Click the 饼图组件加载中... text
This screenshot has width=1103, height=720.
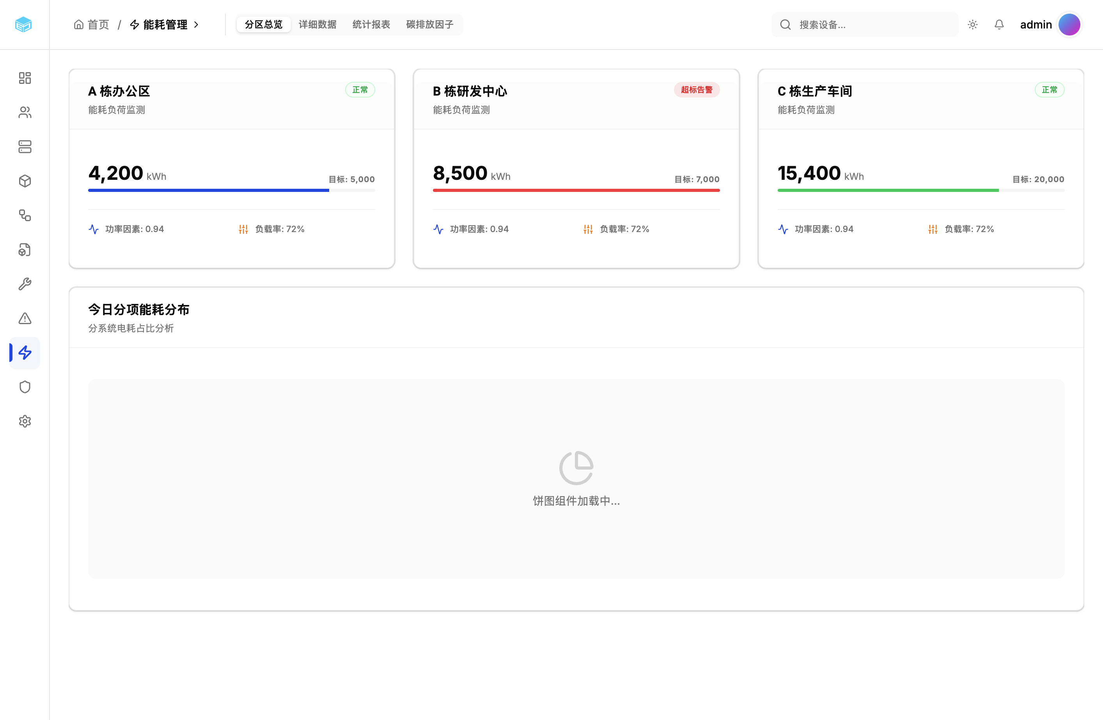[576, 501]
